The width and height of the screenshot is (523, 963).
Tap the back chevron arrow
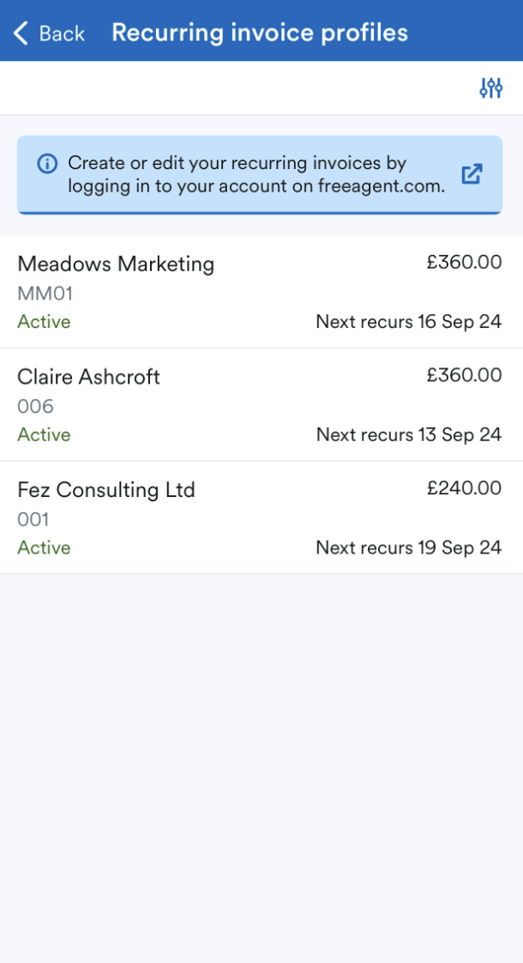coord(19,32)
